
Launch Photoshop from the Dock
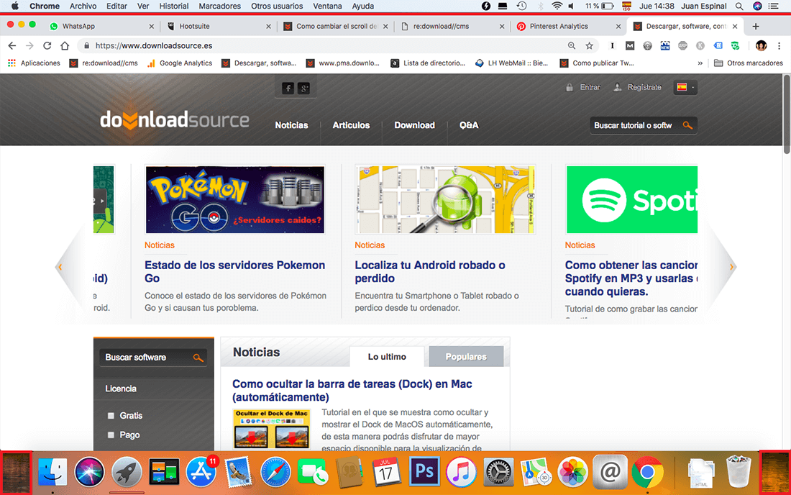pyautogui.click(x=424, y=472)
